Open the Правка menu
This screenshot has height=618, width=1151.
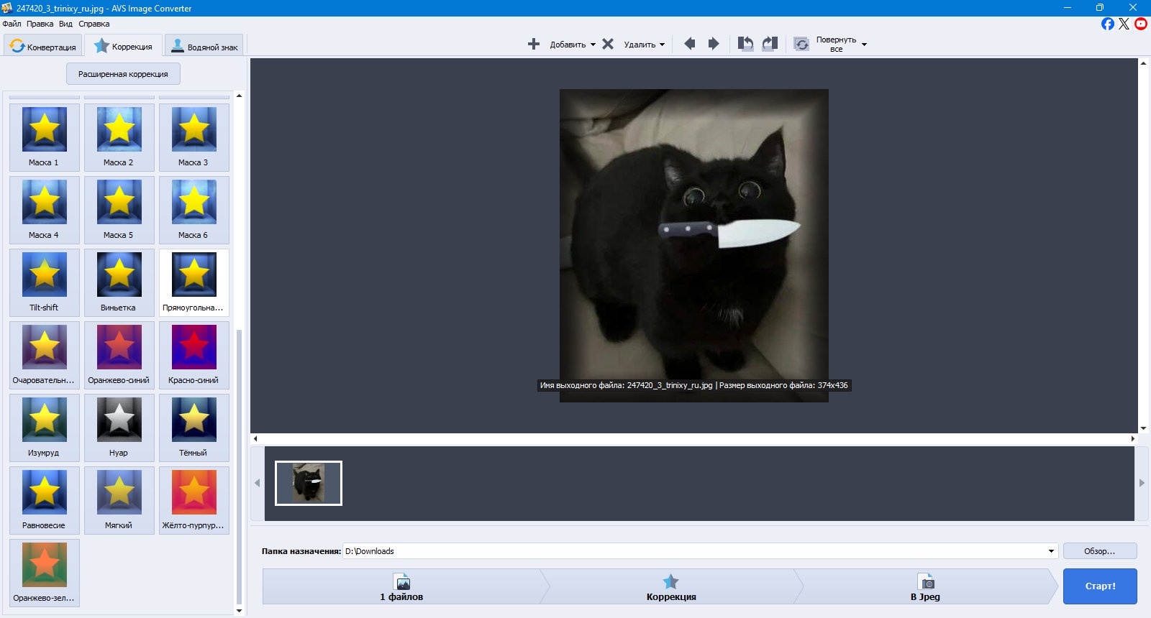[40, 24]
